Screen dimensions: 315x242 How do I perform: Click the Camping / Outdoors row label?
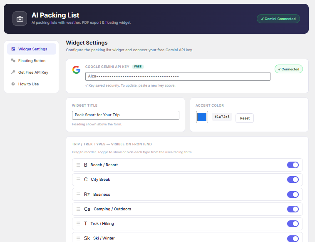pyautogui.click(x=112, y=209)
